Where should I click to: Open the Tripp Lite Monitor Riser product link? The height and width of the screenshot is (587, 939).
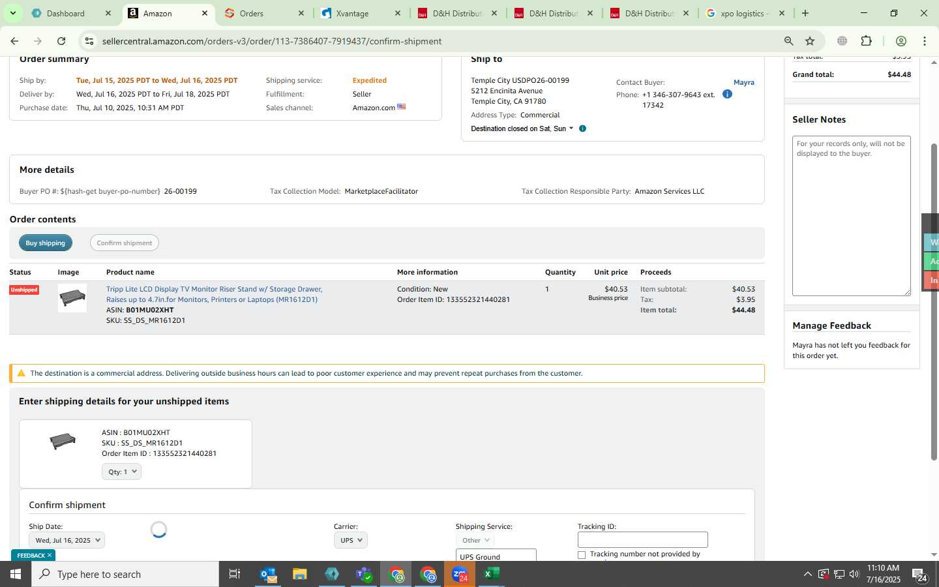tap(214, 294)
